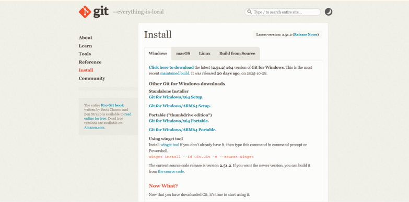This screenshot has width=409, height=202.
Task: Click the Now What? heading
Action: 163,186
